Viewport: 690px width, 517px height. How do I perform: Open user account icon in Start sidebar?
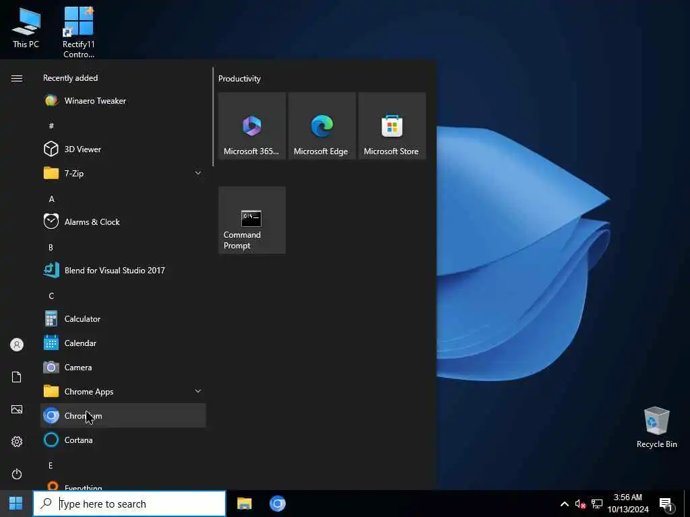point(17,345)
